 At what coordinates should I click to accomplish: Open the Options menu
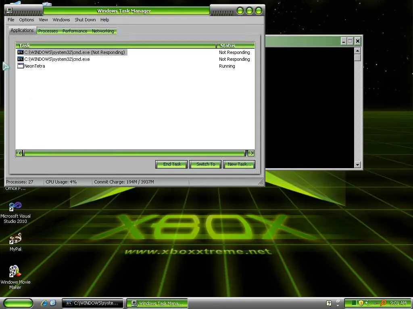click(26, 20)
